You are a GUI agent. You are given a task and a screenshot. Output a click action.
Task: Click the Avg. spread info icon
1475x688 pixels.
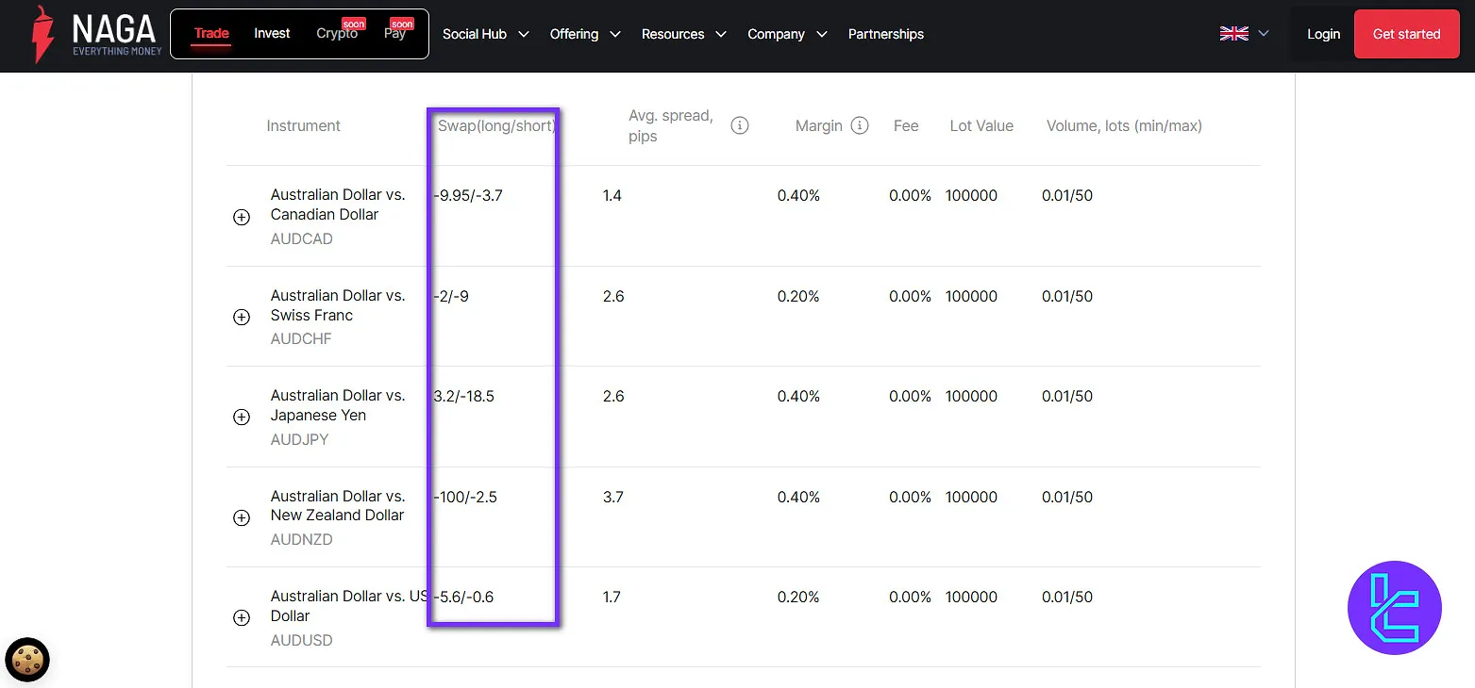click(x=740, y=124)
